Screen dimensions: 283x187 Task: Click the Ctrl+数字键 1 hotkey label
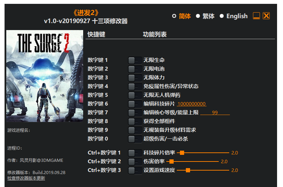pos(104,153)
